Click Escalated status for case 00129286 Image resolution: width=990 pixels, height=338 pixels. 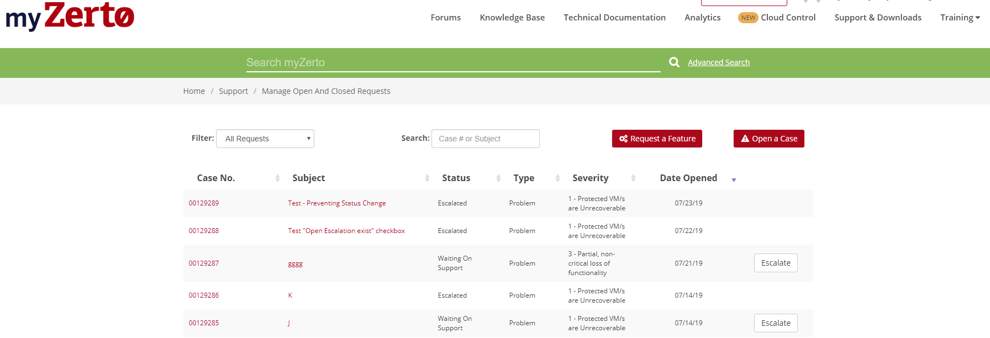(x=452, y=295)
